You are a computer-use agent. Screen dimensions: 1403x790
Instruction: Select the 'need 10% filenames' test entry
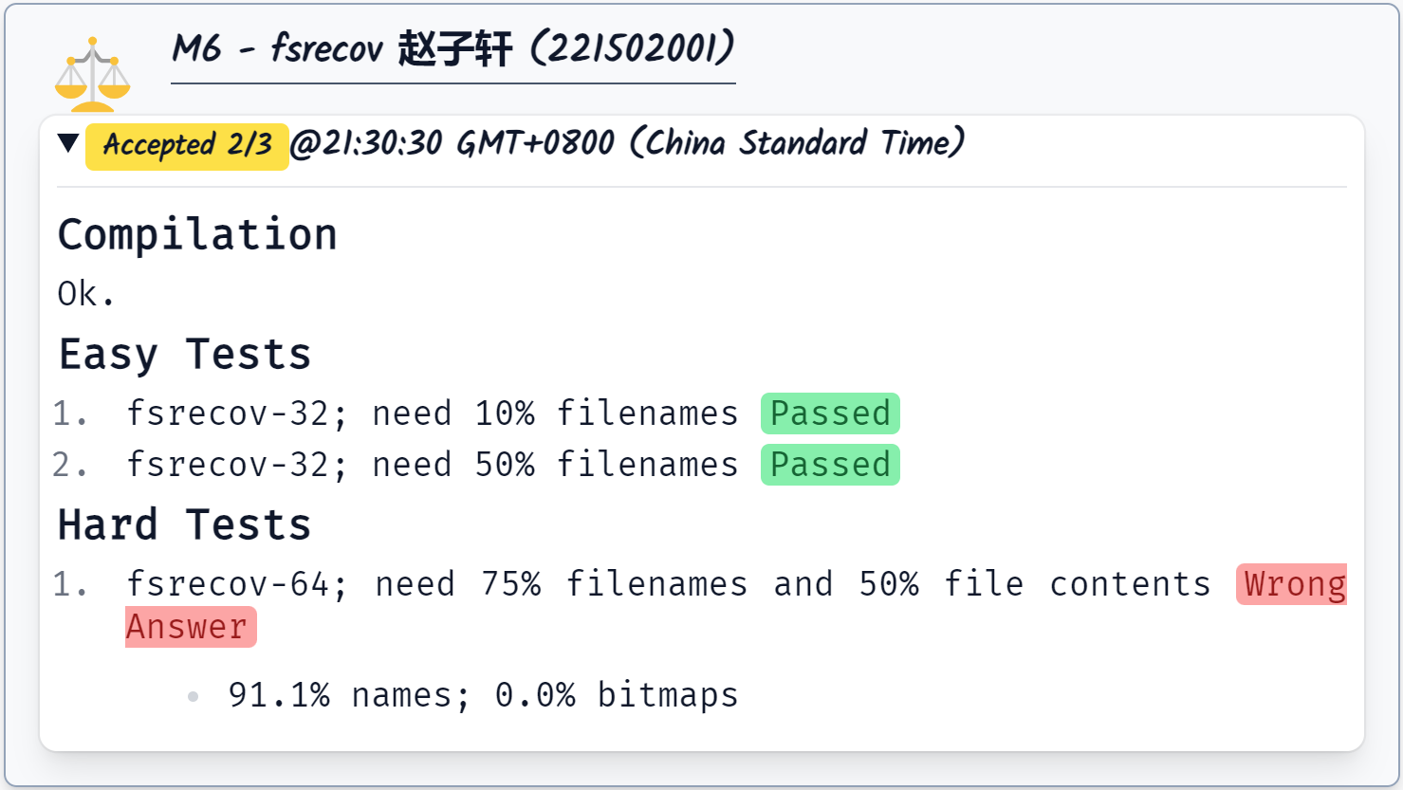coord(432,413)
